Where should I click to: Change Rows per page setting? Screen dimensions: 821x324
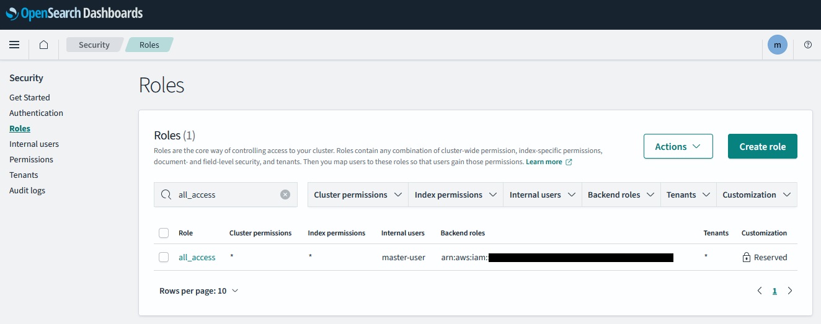coord(198,291)
